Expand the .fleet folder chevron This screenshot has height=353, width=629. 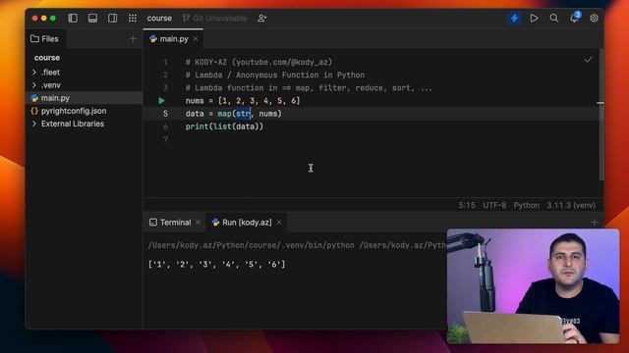click(34, 73)
